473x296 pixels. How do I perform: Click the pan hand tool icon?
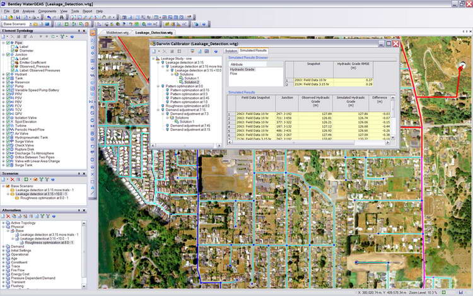coord(103,18)
